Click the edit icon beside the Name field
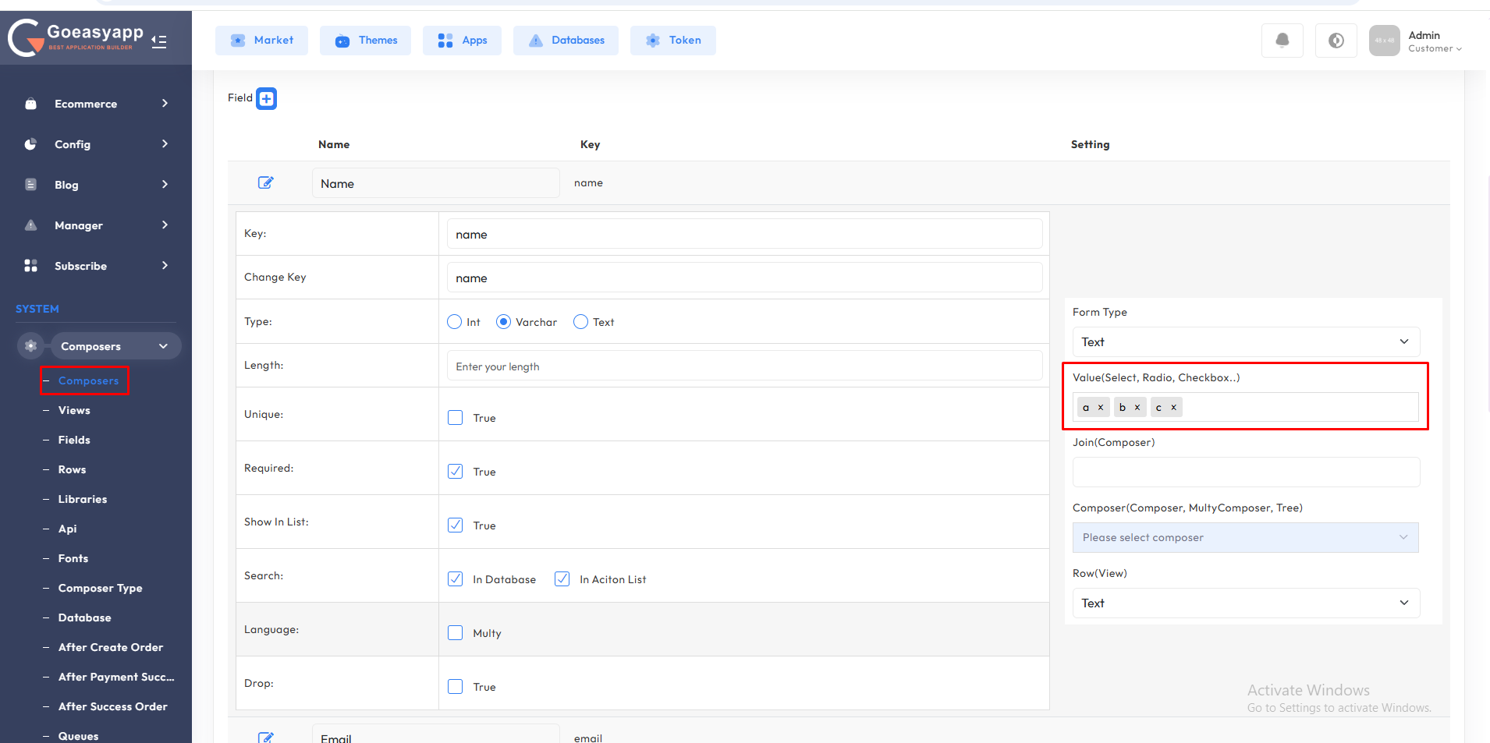 (265, 182)
